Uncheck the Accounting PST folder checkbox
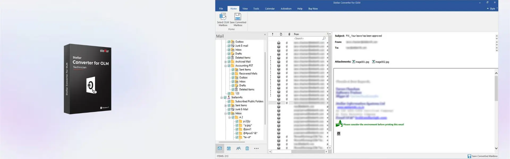Image resolution: width=510 pixels, height=159 pixels. [x=229, y=66]
